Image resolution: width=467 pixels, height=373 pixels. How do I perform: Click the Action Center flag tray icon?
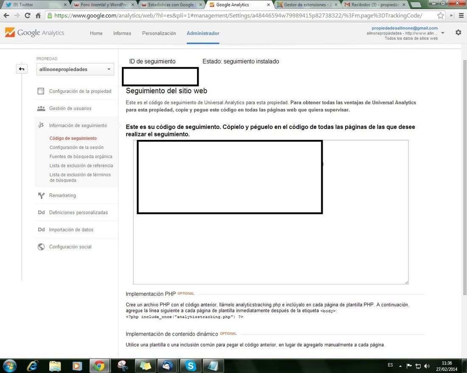(409, 366)
